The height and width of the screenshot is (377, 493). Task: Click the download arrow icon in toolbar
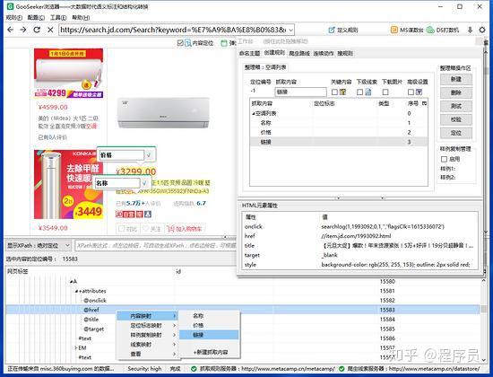pyautogui.click(x=470, y=30)
